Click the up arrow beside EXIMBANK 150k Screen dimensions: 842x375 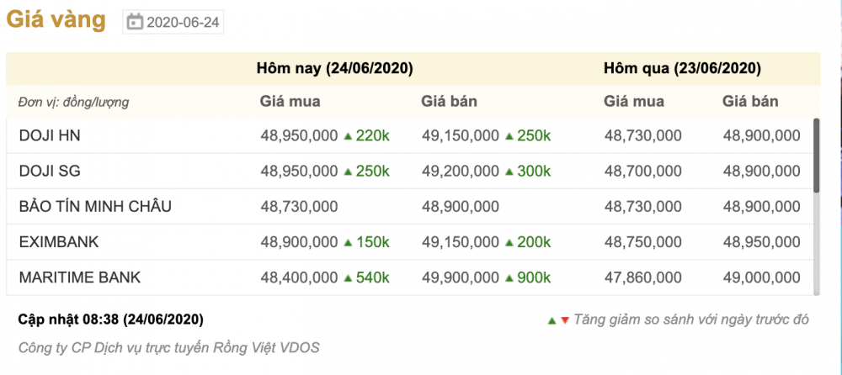pyautogui.click(x=348, y=242)
